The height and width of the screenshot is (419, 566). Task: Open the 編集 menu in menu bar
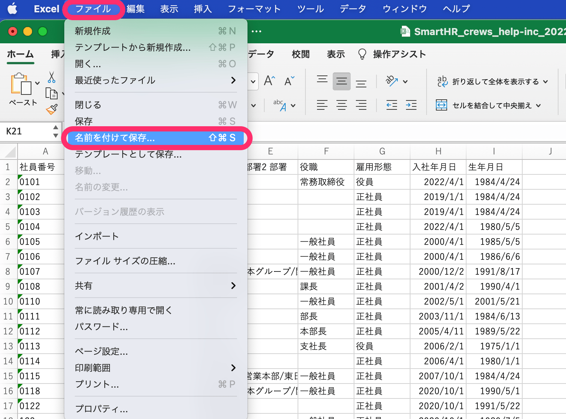(135, 9)
